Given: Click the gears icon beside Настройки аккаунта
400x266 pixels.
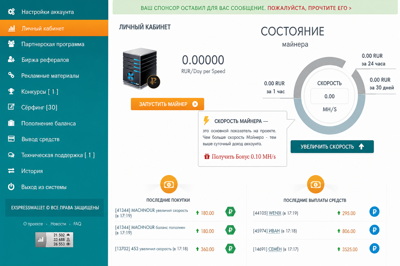Looking at the screenshot, I should point(11,12).
